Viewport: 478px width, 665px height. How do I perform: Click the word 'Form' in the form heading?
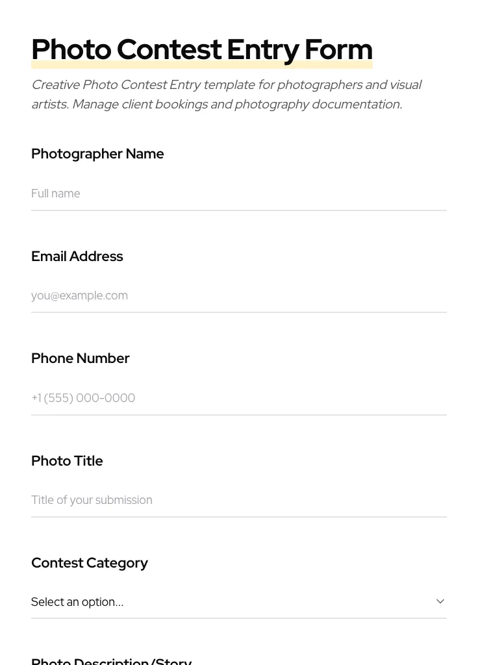[x=338, y=50]
